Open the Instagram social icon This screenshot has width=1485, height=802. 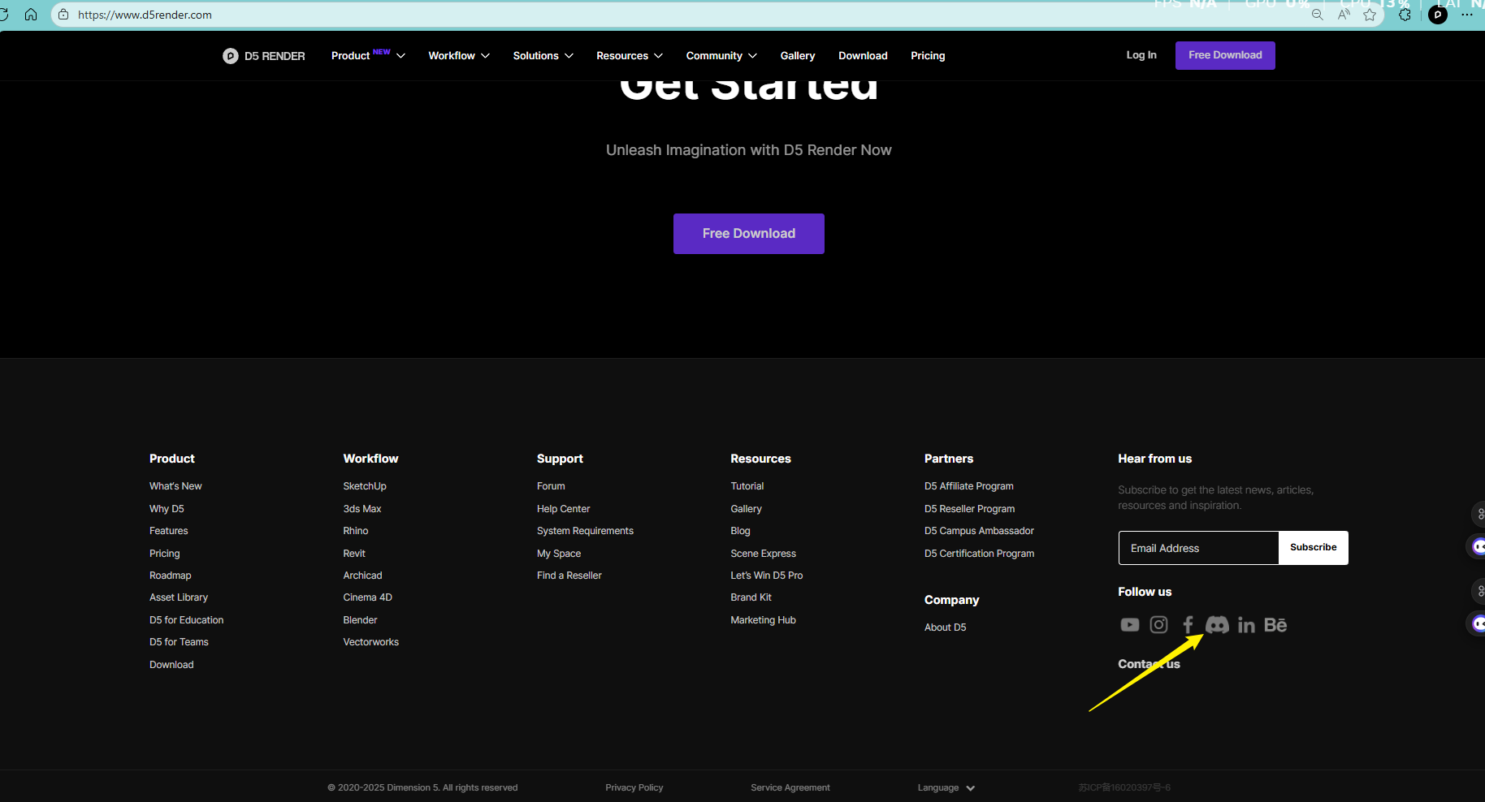[1158, 624]
